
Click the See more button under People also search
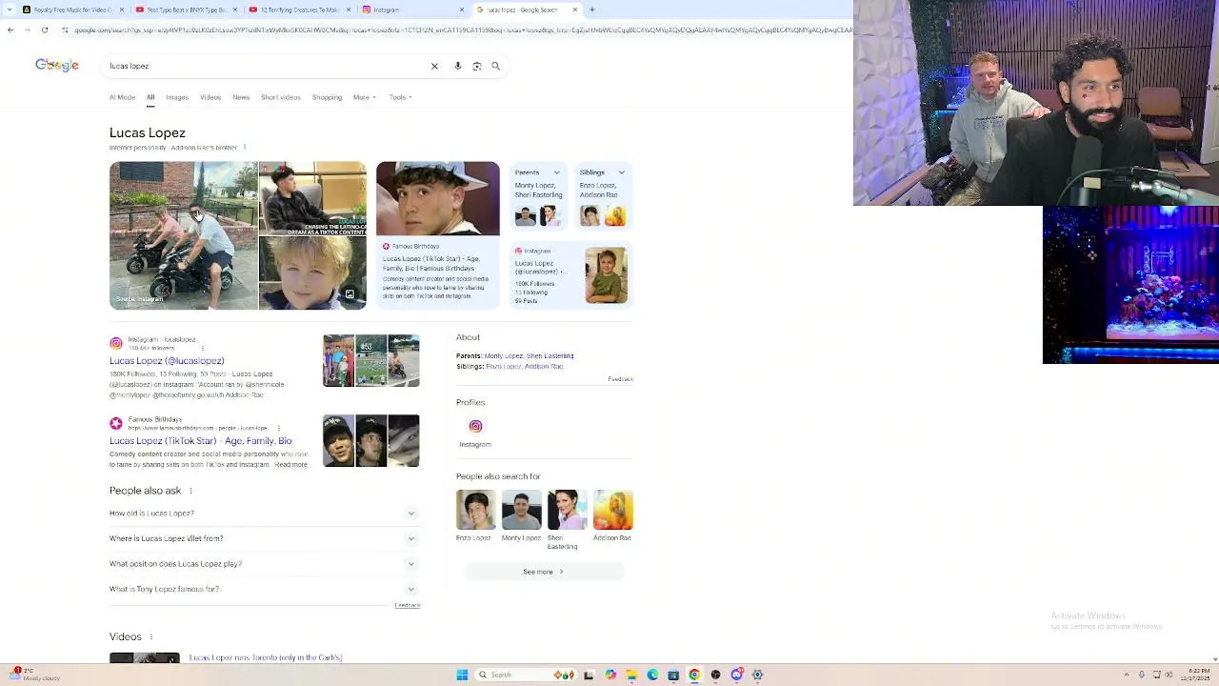coord(544,572)
